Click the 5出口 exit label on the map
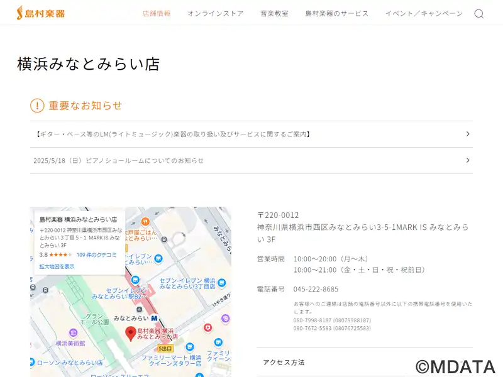503x377 pixels. pyautogui.click(x=165, y=348)
